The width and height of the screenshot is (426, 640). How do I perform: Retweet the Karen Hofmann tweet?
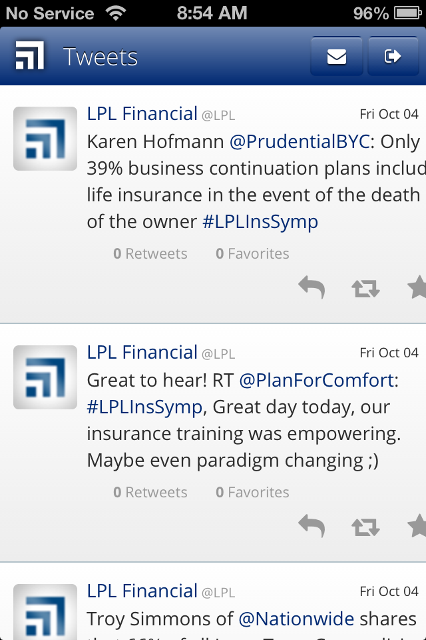(x=365, y=288)
